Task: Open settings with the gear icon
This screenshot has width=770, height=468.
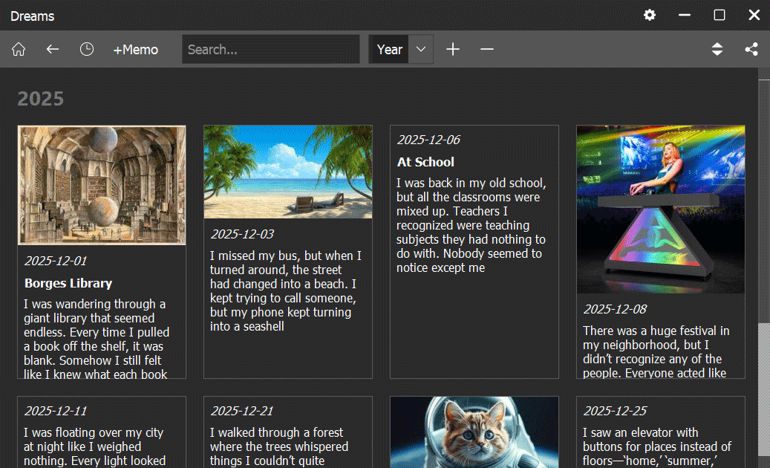Action: [x=650, y=15]
